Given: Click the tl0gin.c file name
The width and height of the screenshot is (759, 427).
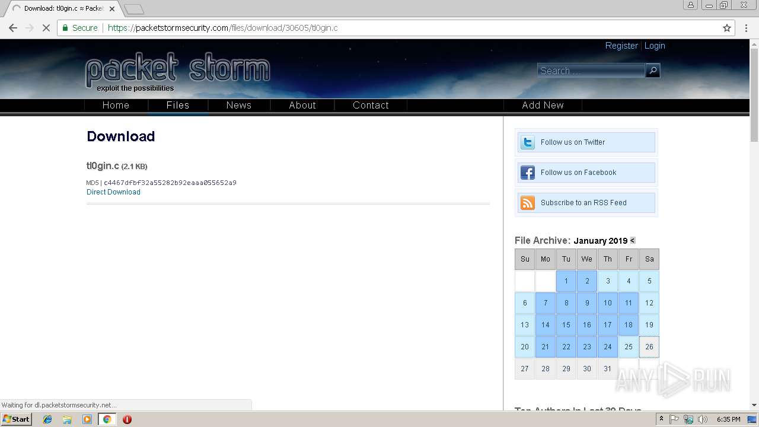Looking at the screenshot, I should coord(103,166).
